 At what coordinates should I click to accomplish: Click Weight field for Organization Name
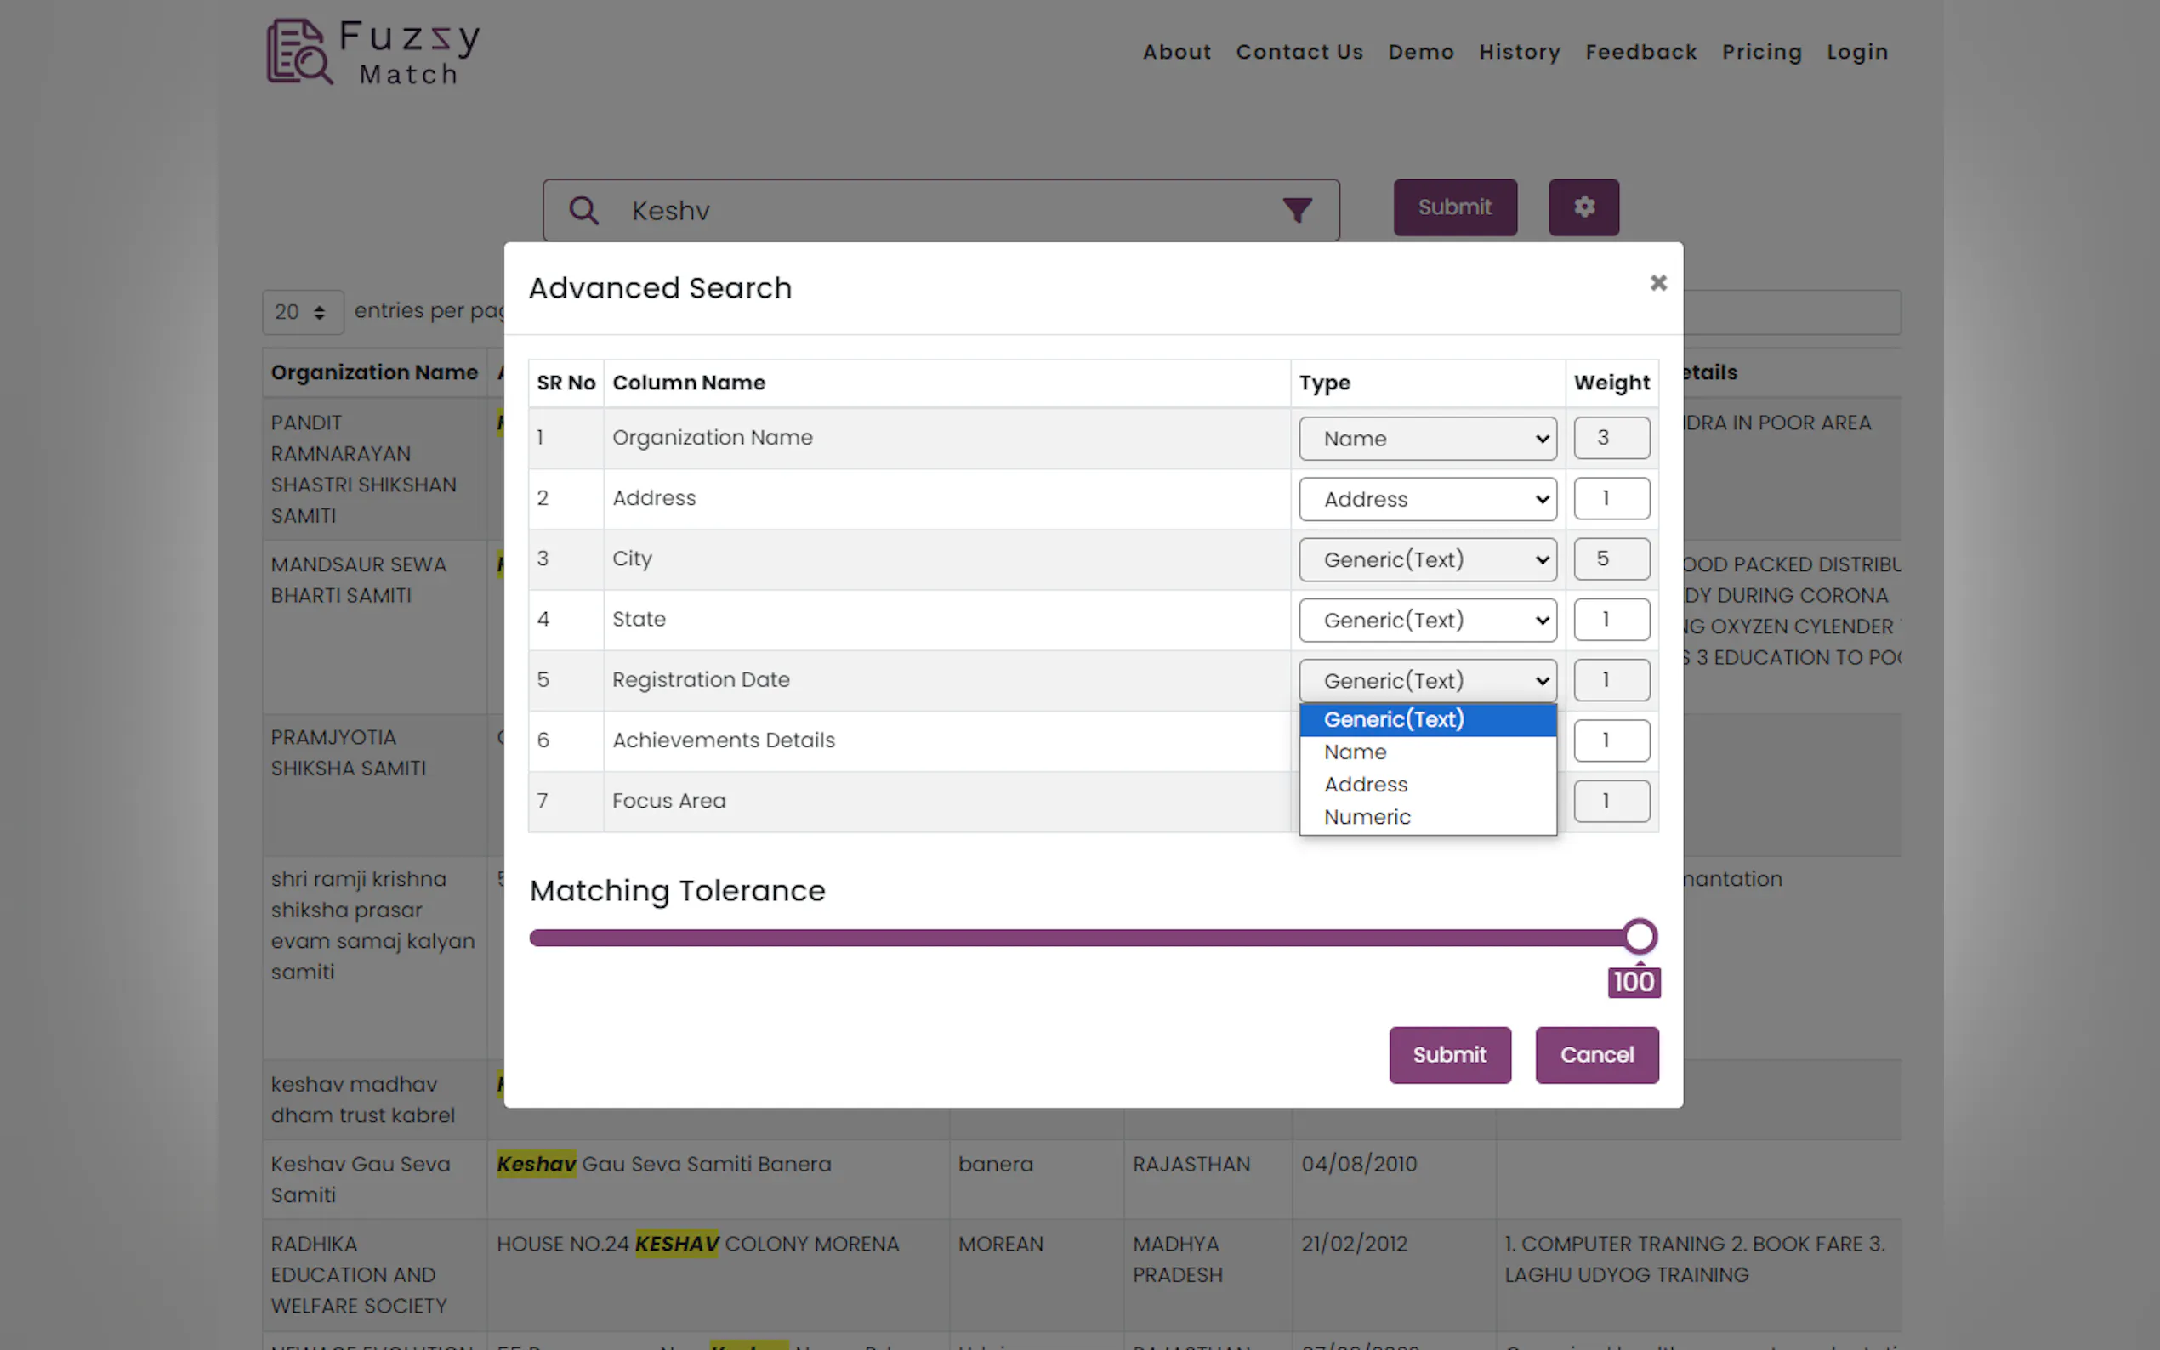tap(1611, 438)
